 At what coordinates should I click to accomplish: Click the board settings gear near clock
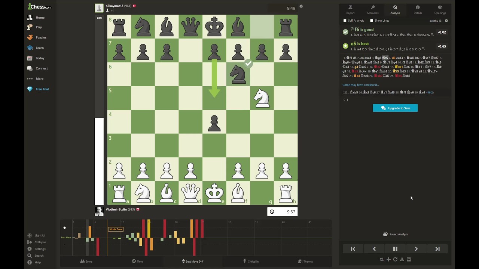[301, 6]
